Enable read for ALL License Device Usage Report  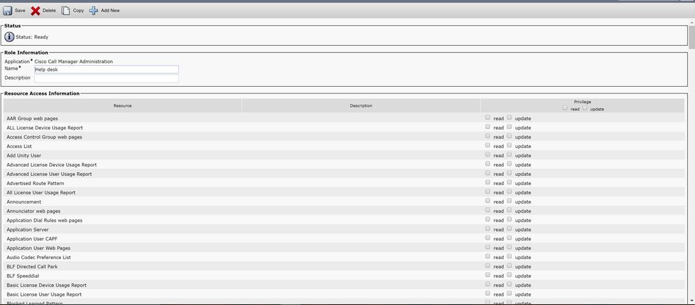tap(487, 127)
